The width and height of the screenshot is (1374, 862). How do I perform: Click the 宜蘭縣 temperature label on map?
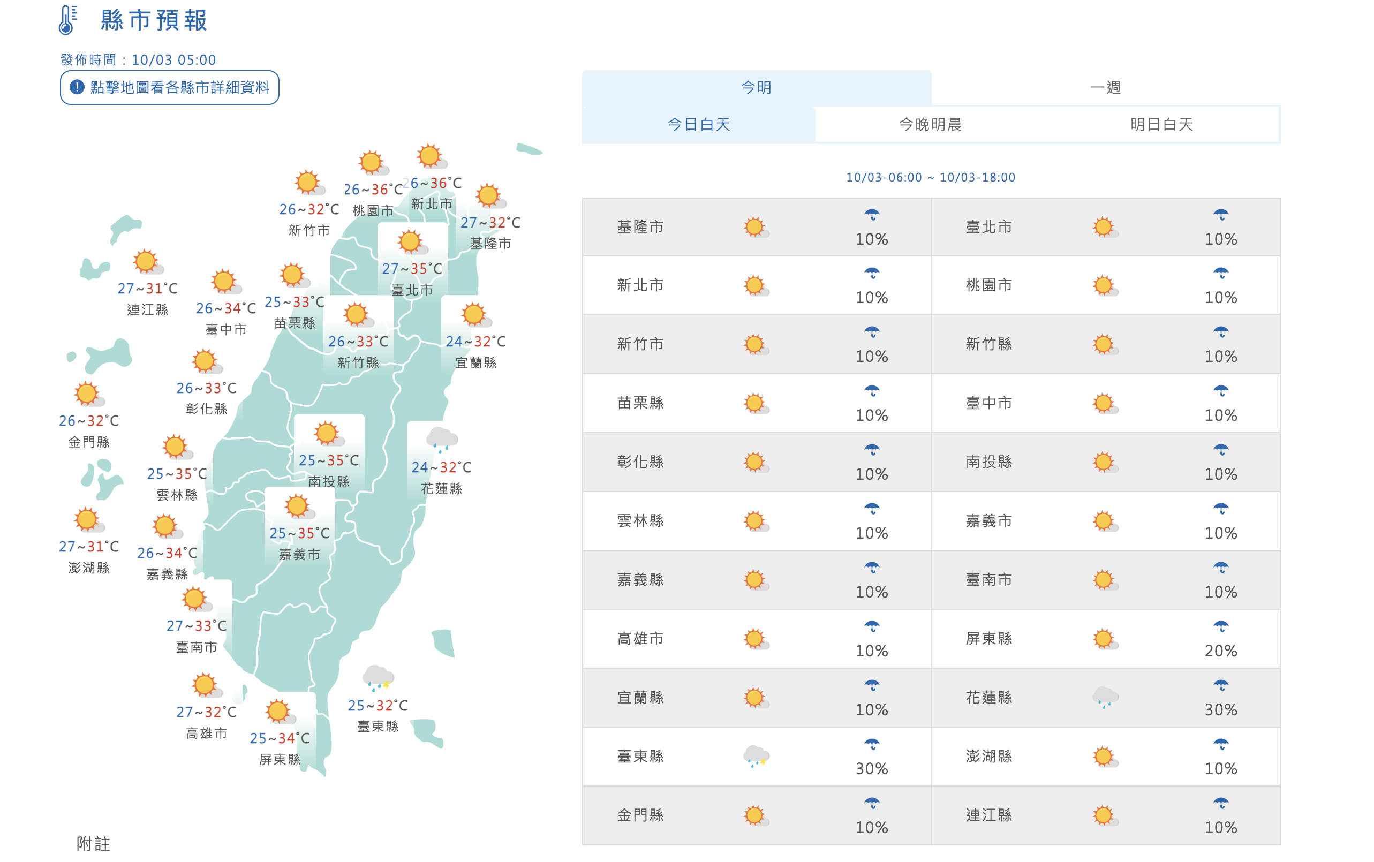click(x=475, y=342)
